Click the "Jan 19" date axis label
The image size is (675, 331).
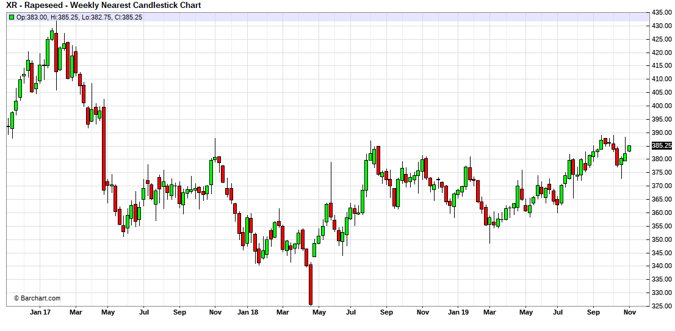(458, 313)
